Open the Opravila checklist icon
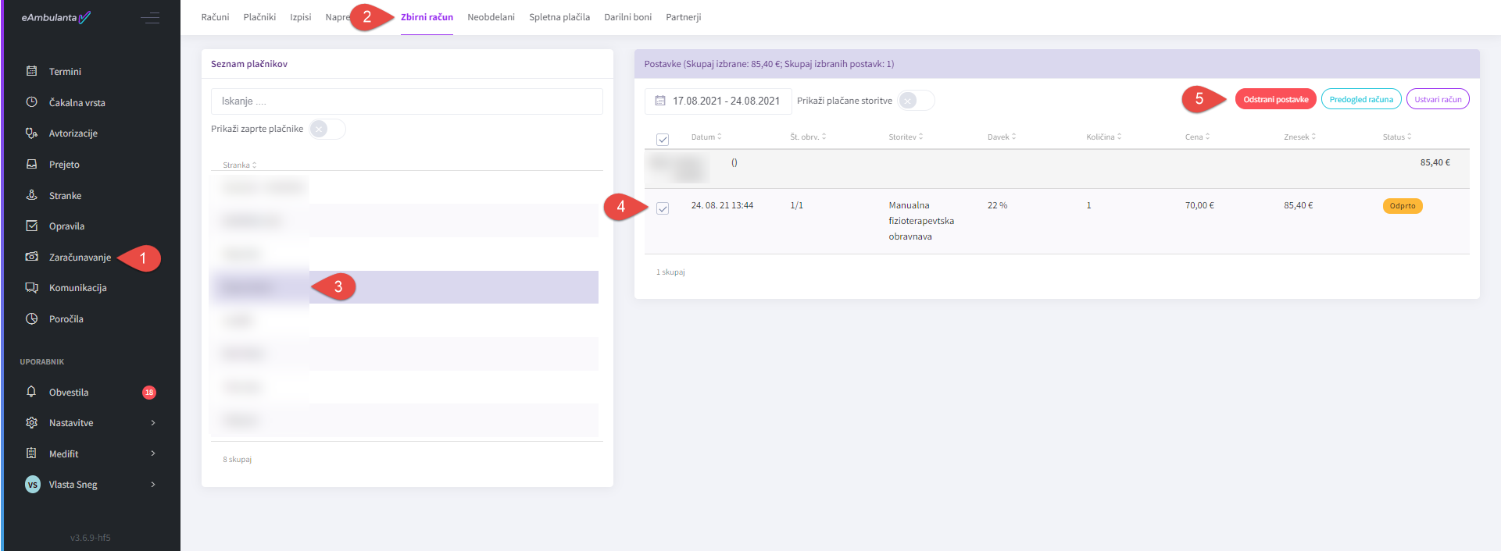This screenshot has height=551, width=1501. coord(32,226)
